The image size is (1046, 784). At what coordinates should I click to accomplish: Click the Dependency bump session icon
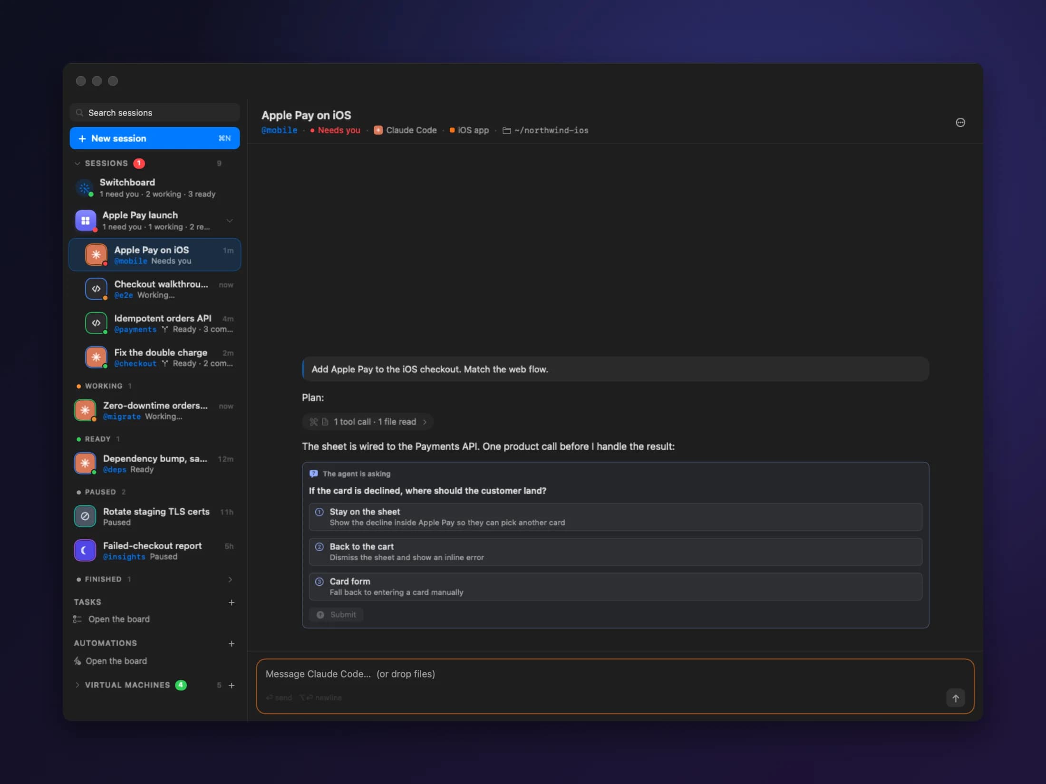(x=85, y=463)
